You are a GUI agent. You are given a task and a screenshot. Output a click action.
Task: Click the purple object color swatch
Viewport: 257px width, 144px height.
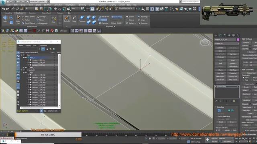tap(238, 40)
